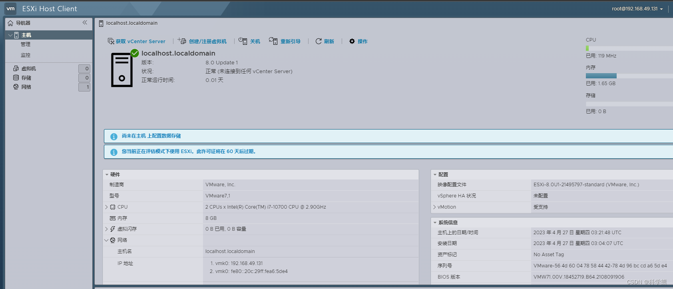Click the VMware-56 4d 60 04 serial number value

[600, 266]
